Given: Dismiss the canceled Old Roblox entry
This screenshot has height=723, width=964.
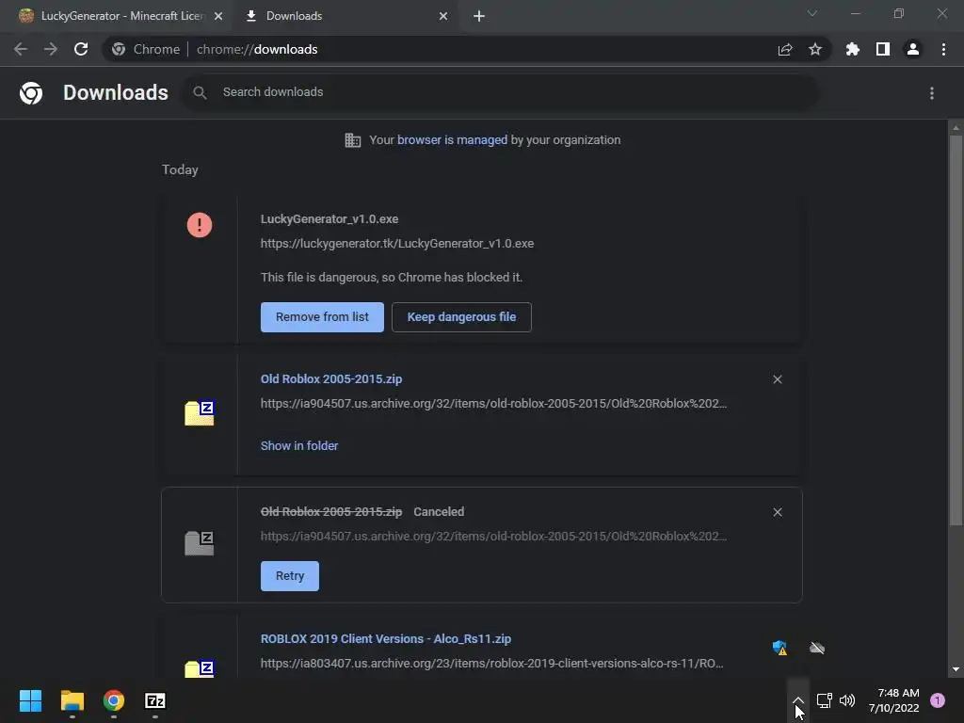Looking at the screenshot, I should pos(778,512).
